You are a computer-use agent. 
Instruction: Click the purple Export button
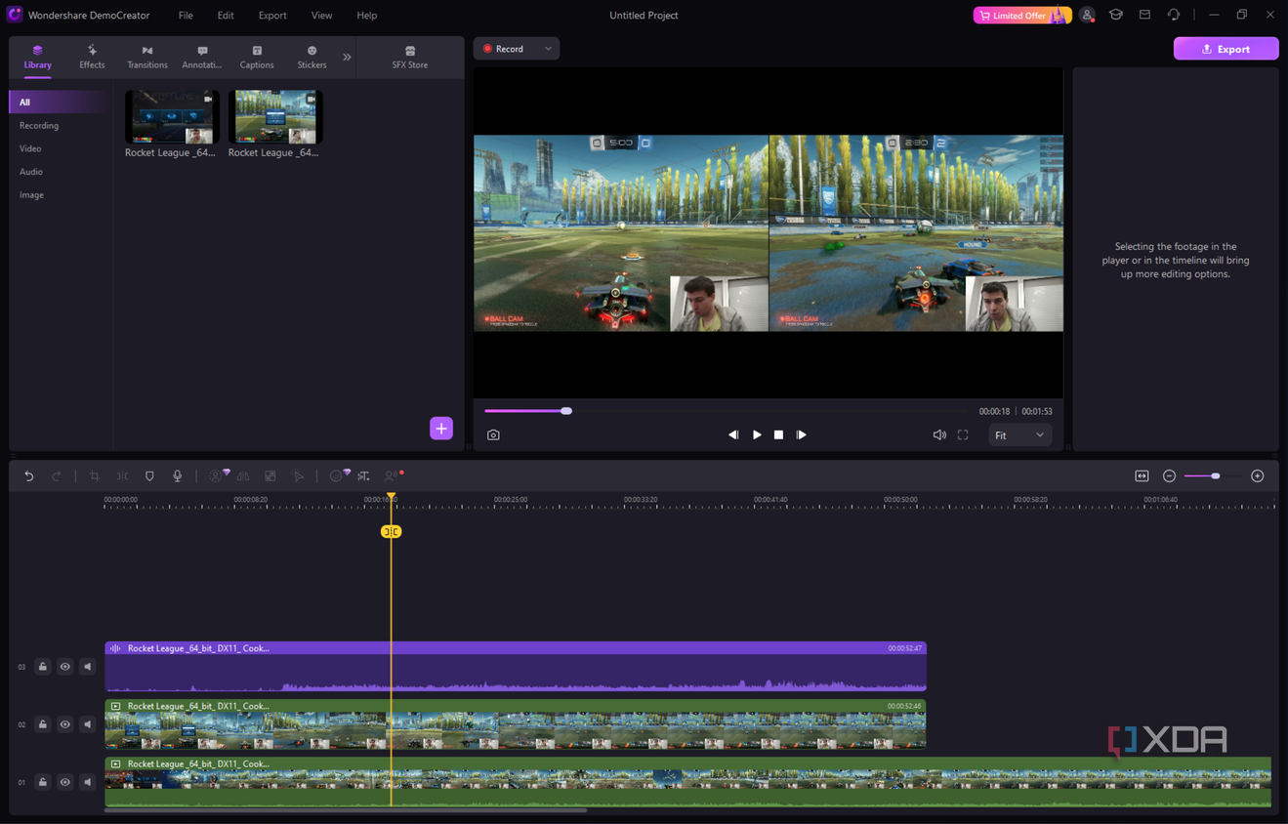point(1226,49)
